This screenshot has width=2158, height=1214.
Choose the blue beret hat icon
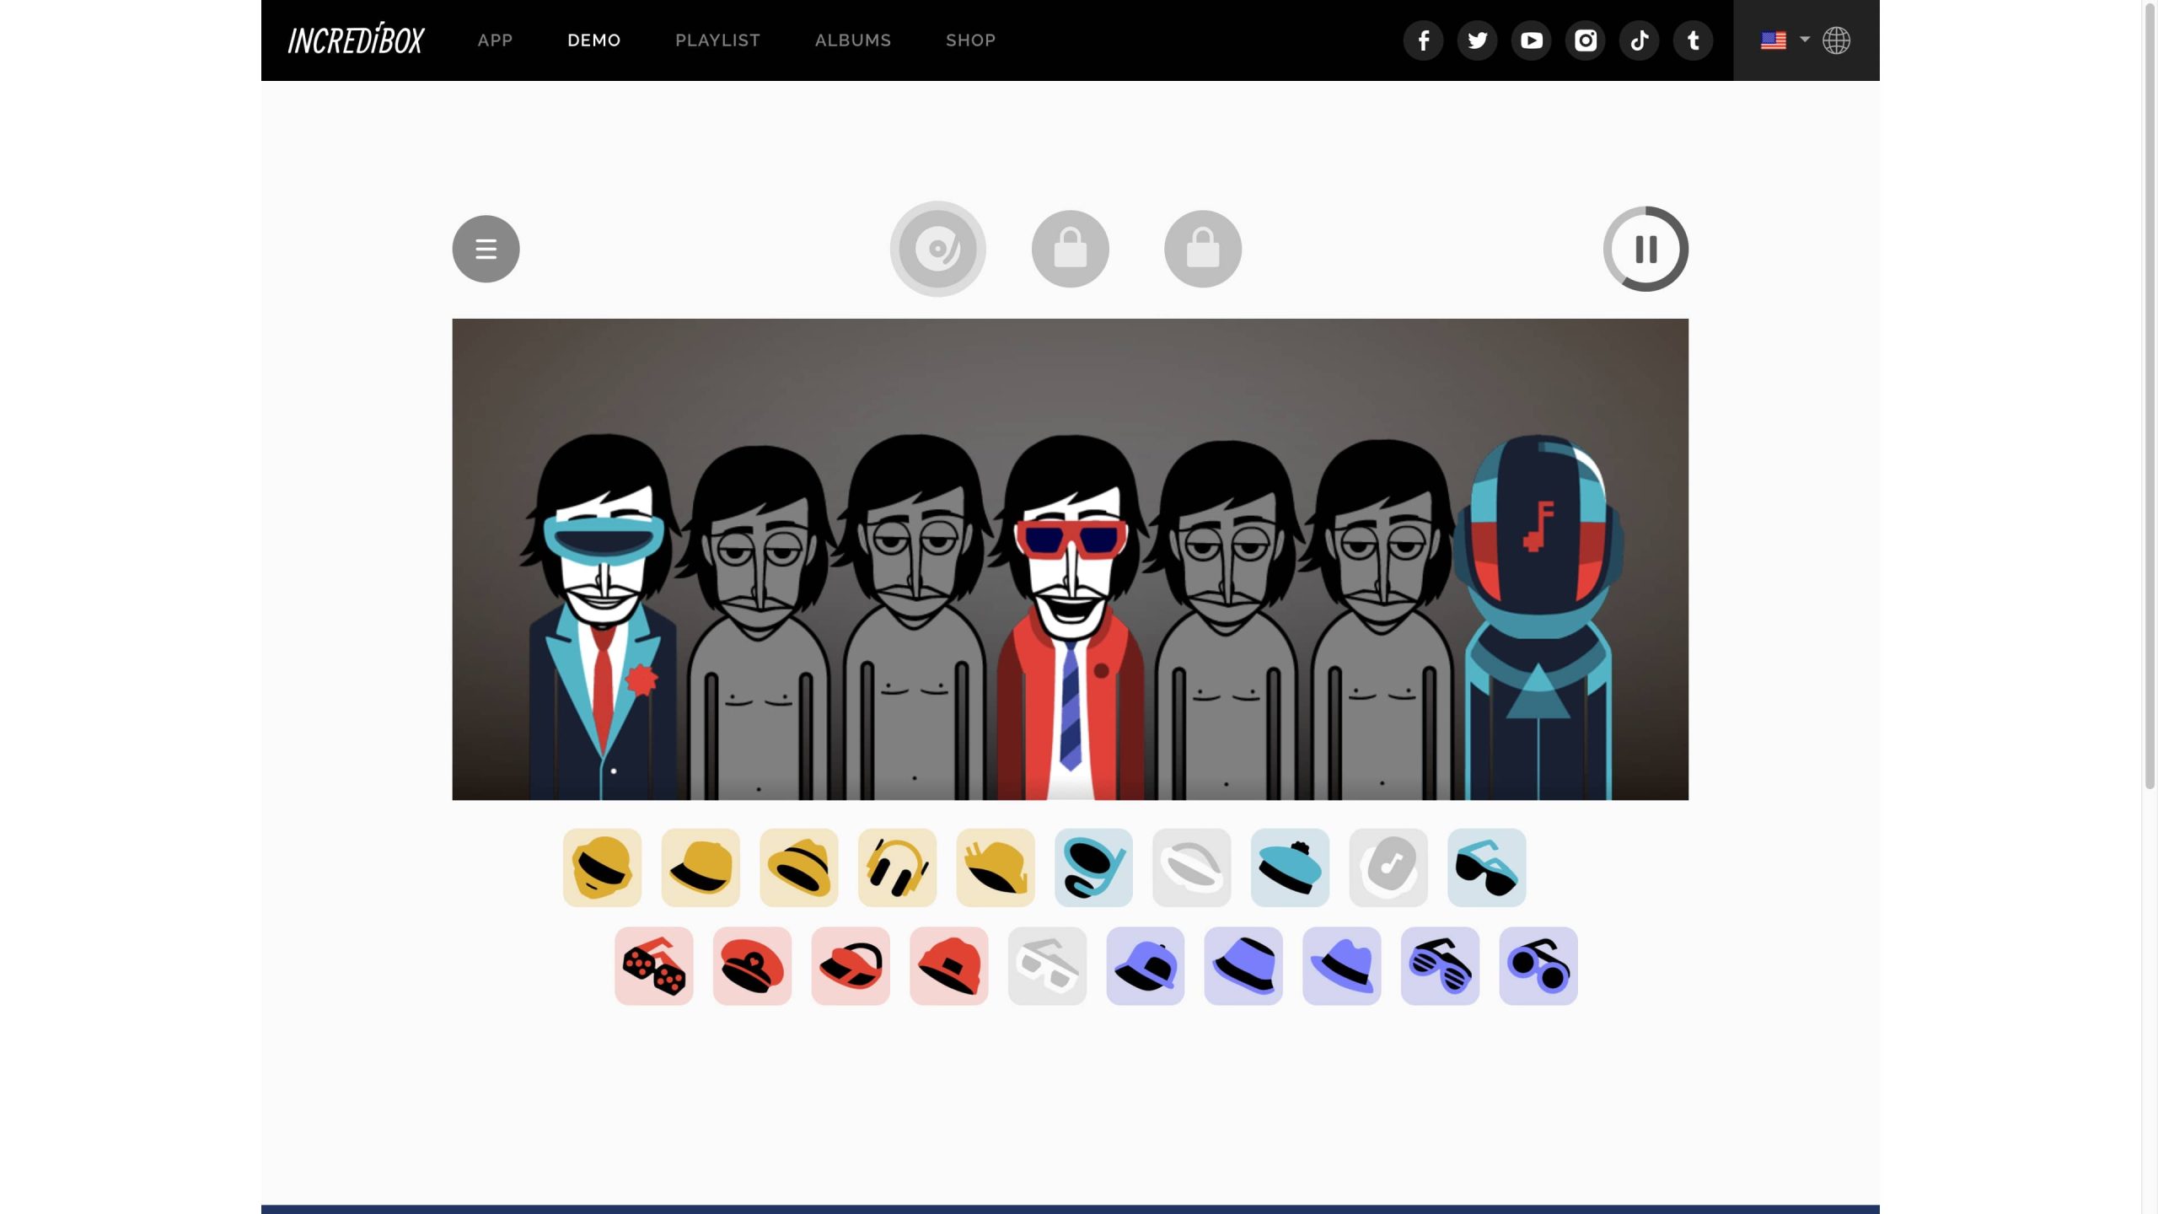click(1290, 868)
